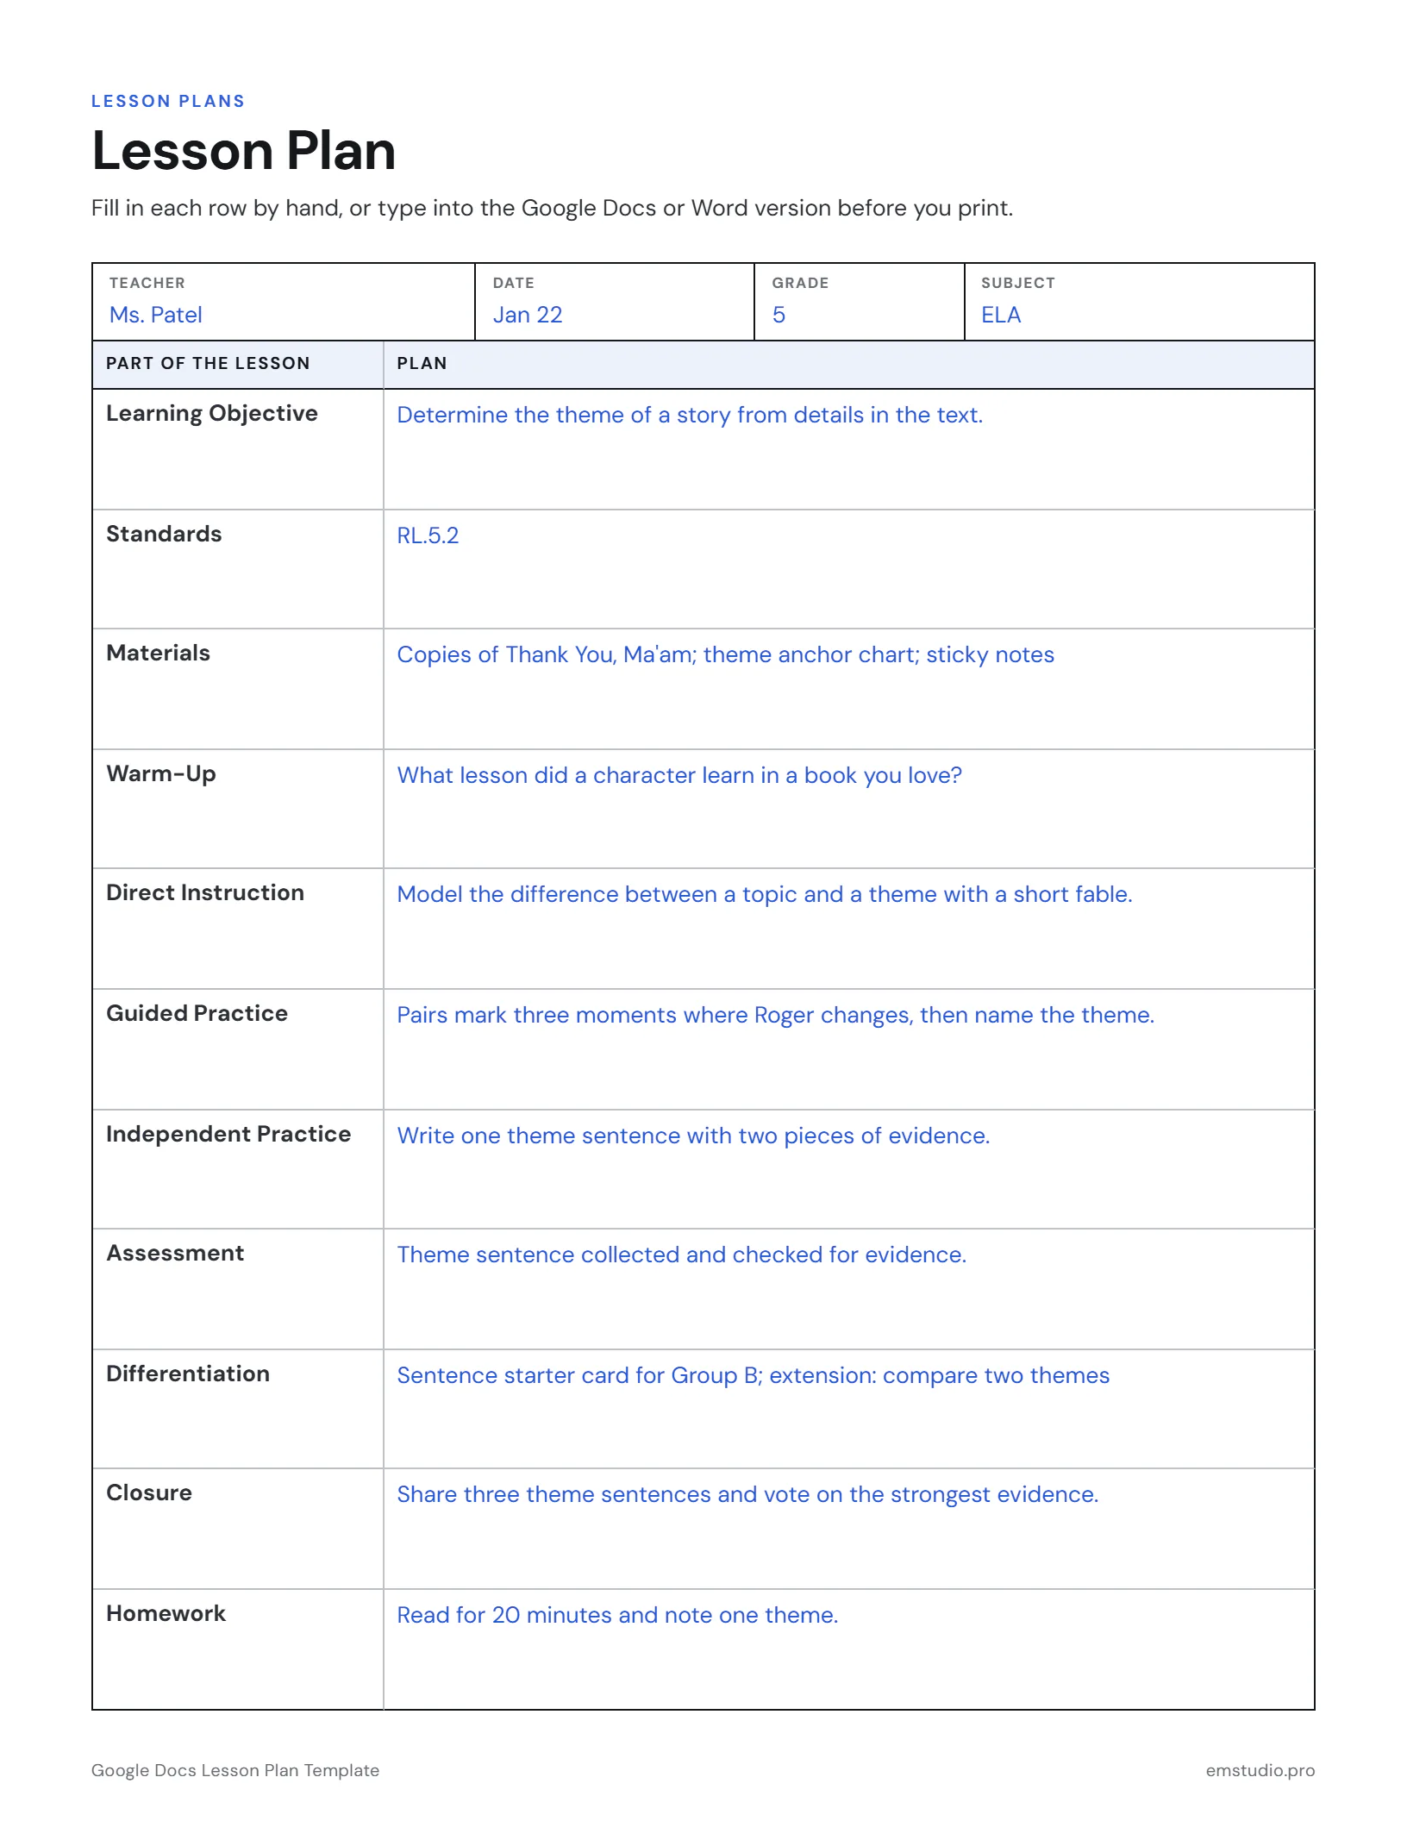Click the 'Lesson Plan' main heading
The width and height of the screenshot is (1407, 1821).
click(243, 151)
